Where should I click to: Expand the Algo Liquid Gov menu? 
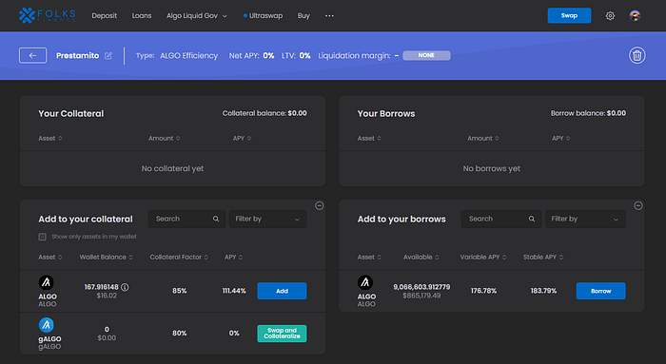(197, 16)
